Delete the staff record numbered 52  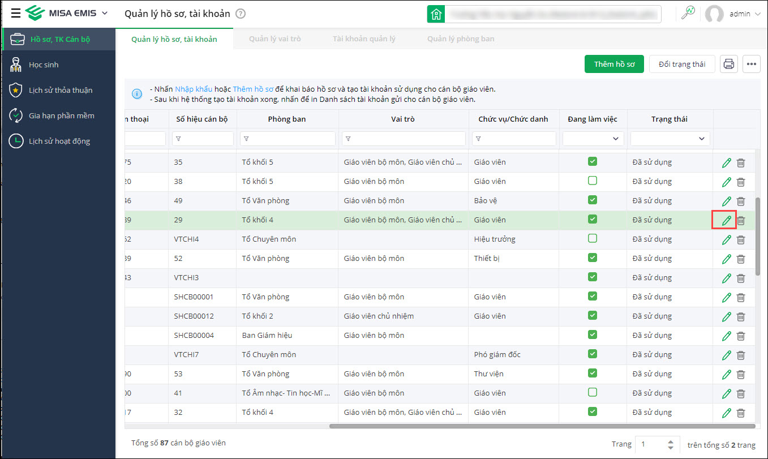(x=740, y=259)
